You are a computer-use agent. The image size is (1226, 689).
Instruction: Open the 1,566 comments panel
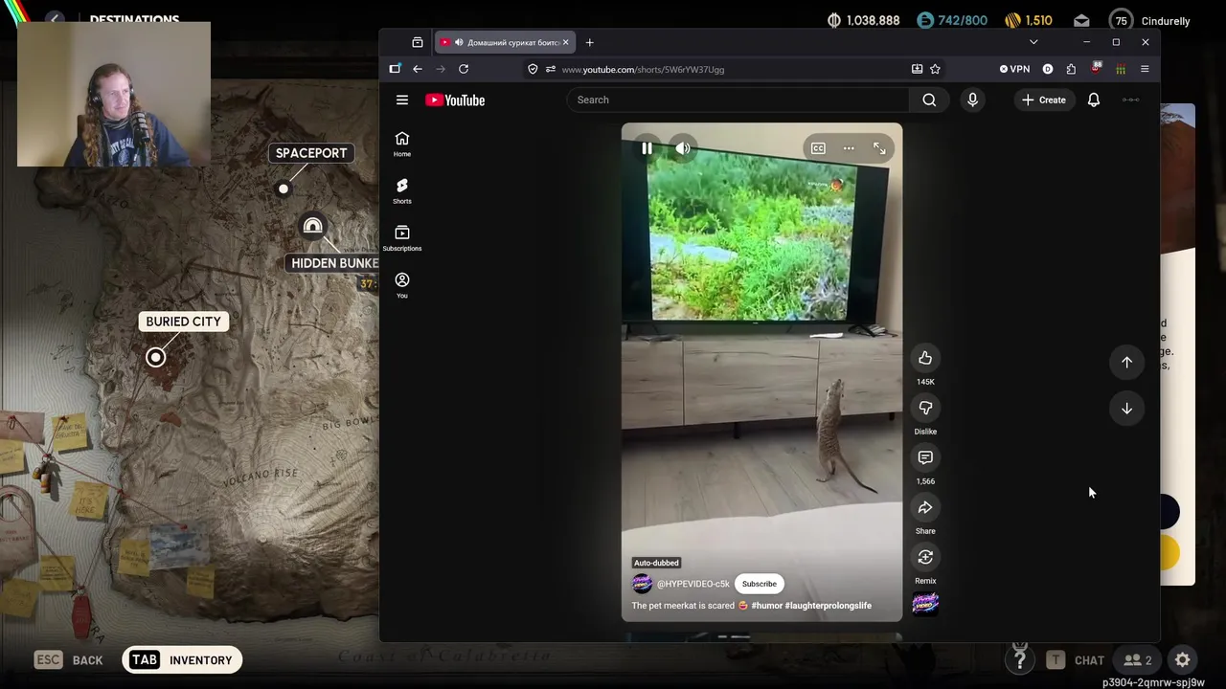(925, 458)
